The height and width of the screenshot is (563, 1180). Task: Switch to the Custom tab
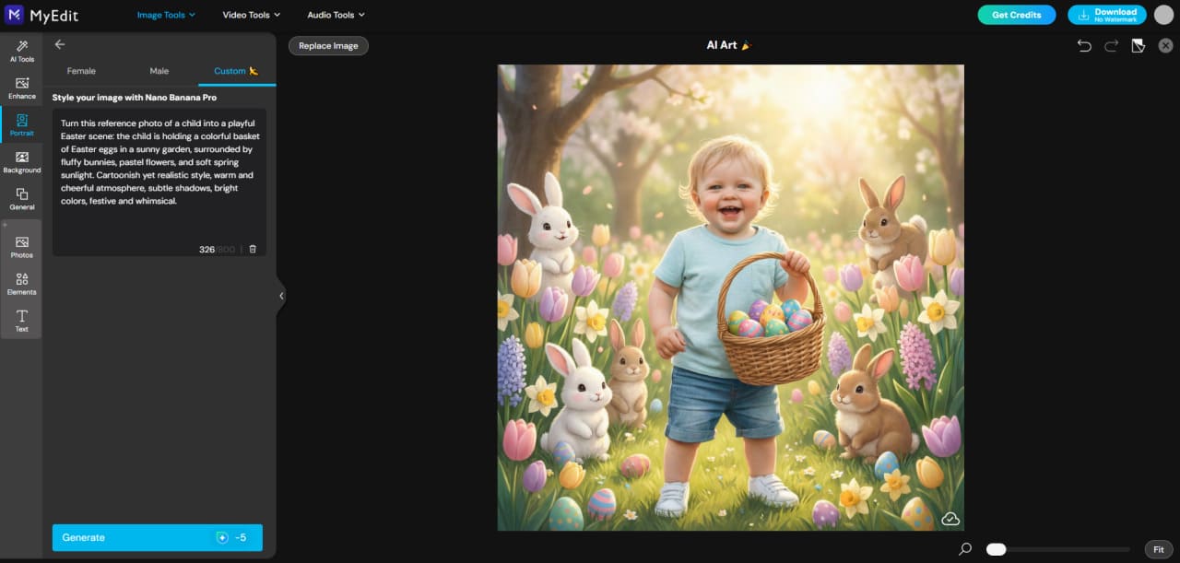[x=228, y=70]
